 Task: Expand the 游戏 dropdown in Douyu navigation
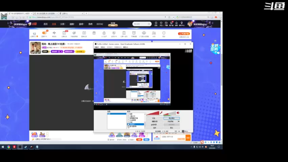pyautogui.click(x=81, y=24)
